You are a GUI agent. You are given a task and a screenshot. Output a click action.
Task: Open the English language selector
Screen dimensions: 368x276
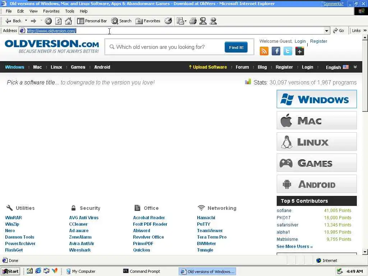tap(337, 67)
